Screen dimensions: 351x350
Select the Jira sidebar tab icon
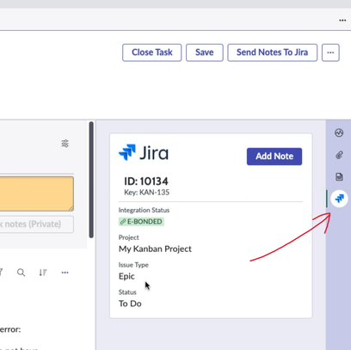coord(339,199)
